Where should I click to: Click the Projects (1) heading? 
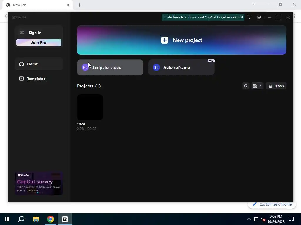(89, 86)
